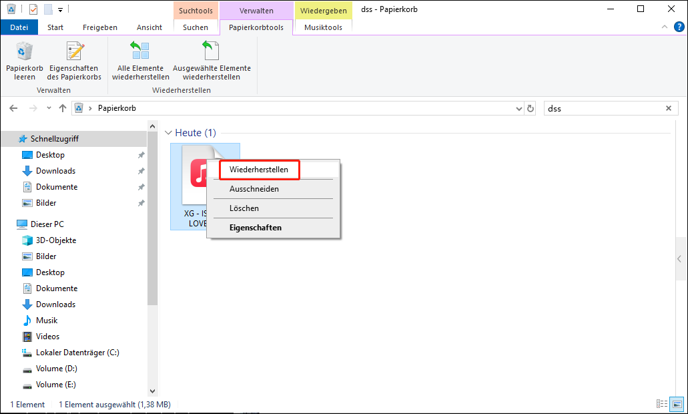Switch to the Ansicht tab
This screenshot has width=688, height=414.
(149, 27)
